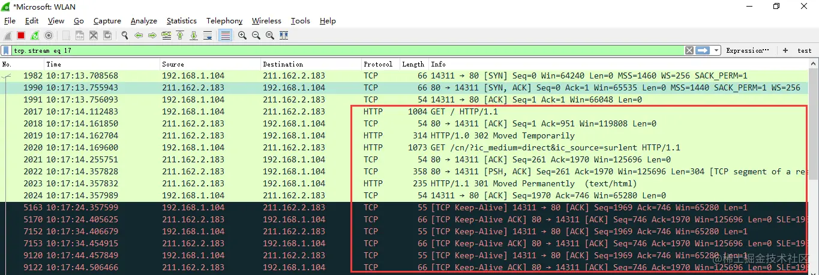Select packet 5163 TCP Keep-Alive row
The width and height of the screenshot is (819, 275).
pyautogui.click(x=404, y=207)
